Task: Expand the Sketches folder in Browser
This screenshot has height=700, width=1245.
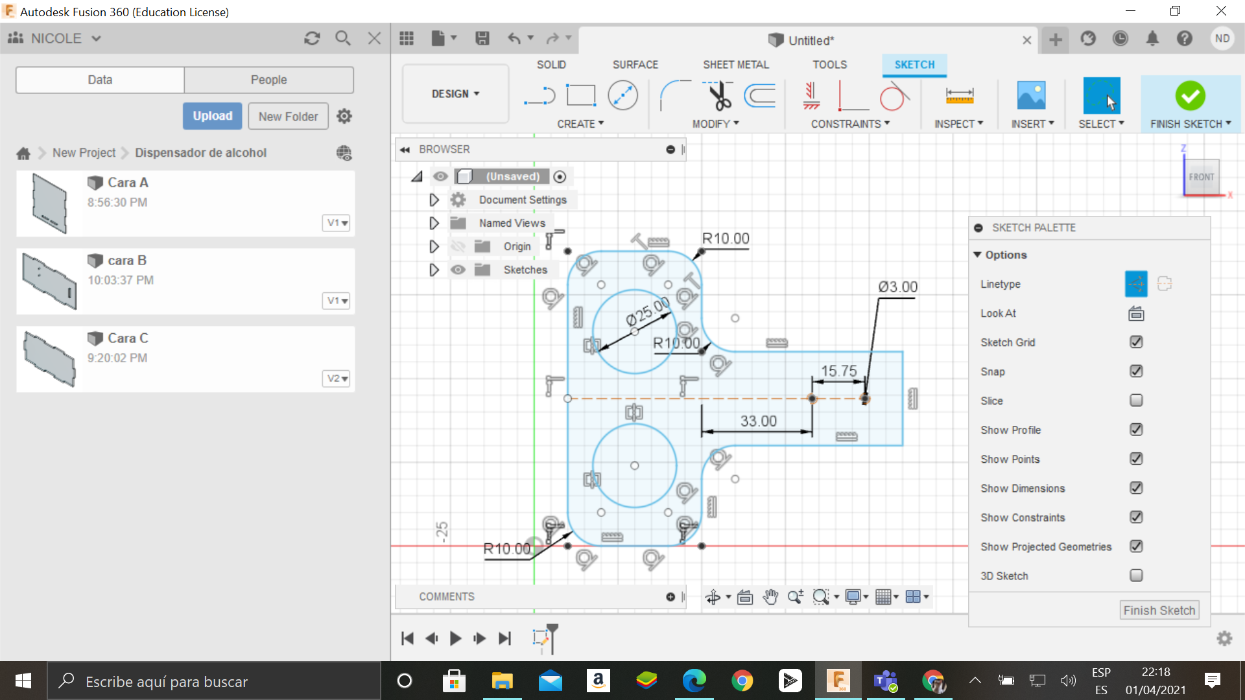Action: point(433,270)
